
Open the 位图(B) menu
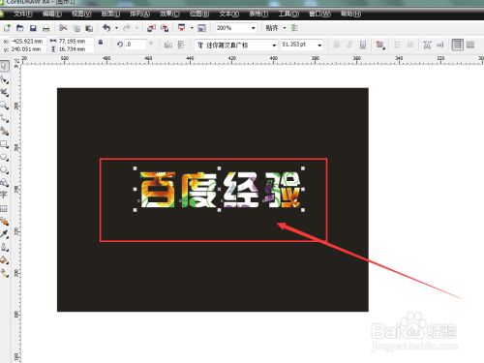[199, 14]
